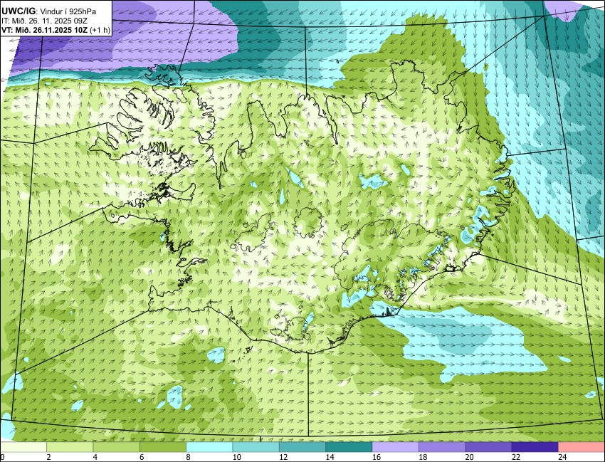
Task: Click legend scale label '10'
Action: pos(237,457)
